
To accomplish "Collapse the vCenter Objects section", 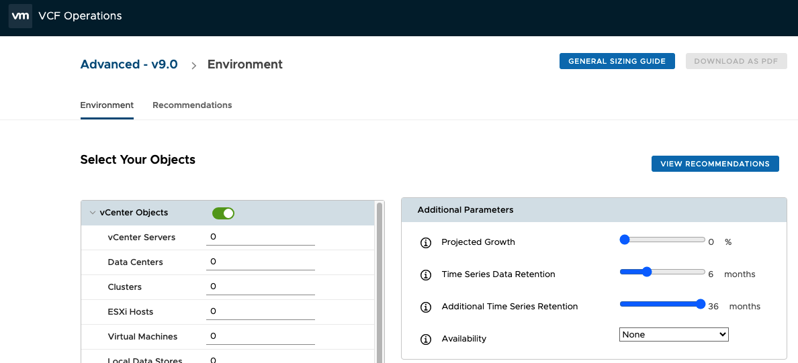I will click(92, 213).
